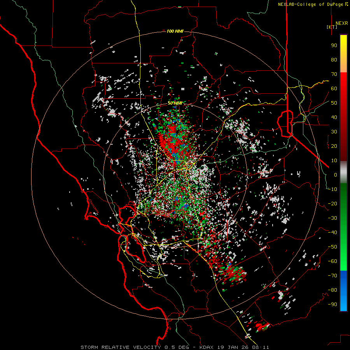This screenshot has height=350, width=350.
Task: Click the NEXR label above the scale
Action: (342, 23)
